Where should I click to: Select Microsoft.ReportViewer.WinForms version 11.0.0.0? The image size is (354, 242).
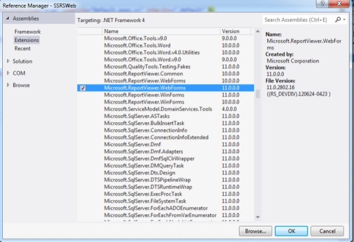click(165, 95)
